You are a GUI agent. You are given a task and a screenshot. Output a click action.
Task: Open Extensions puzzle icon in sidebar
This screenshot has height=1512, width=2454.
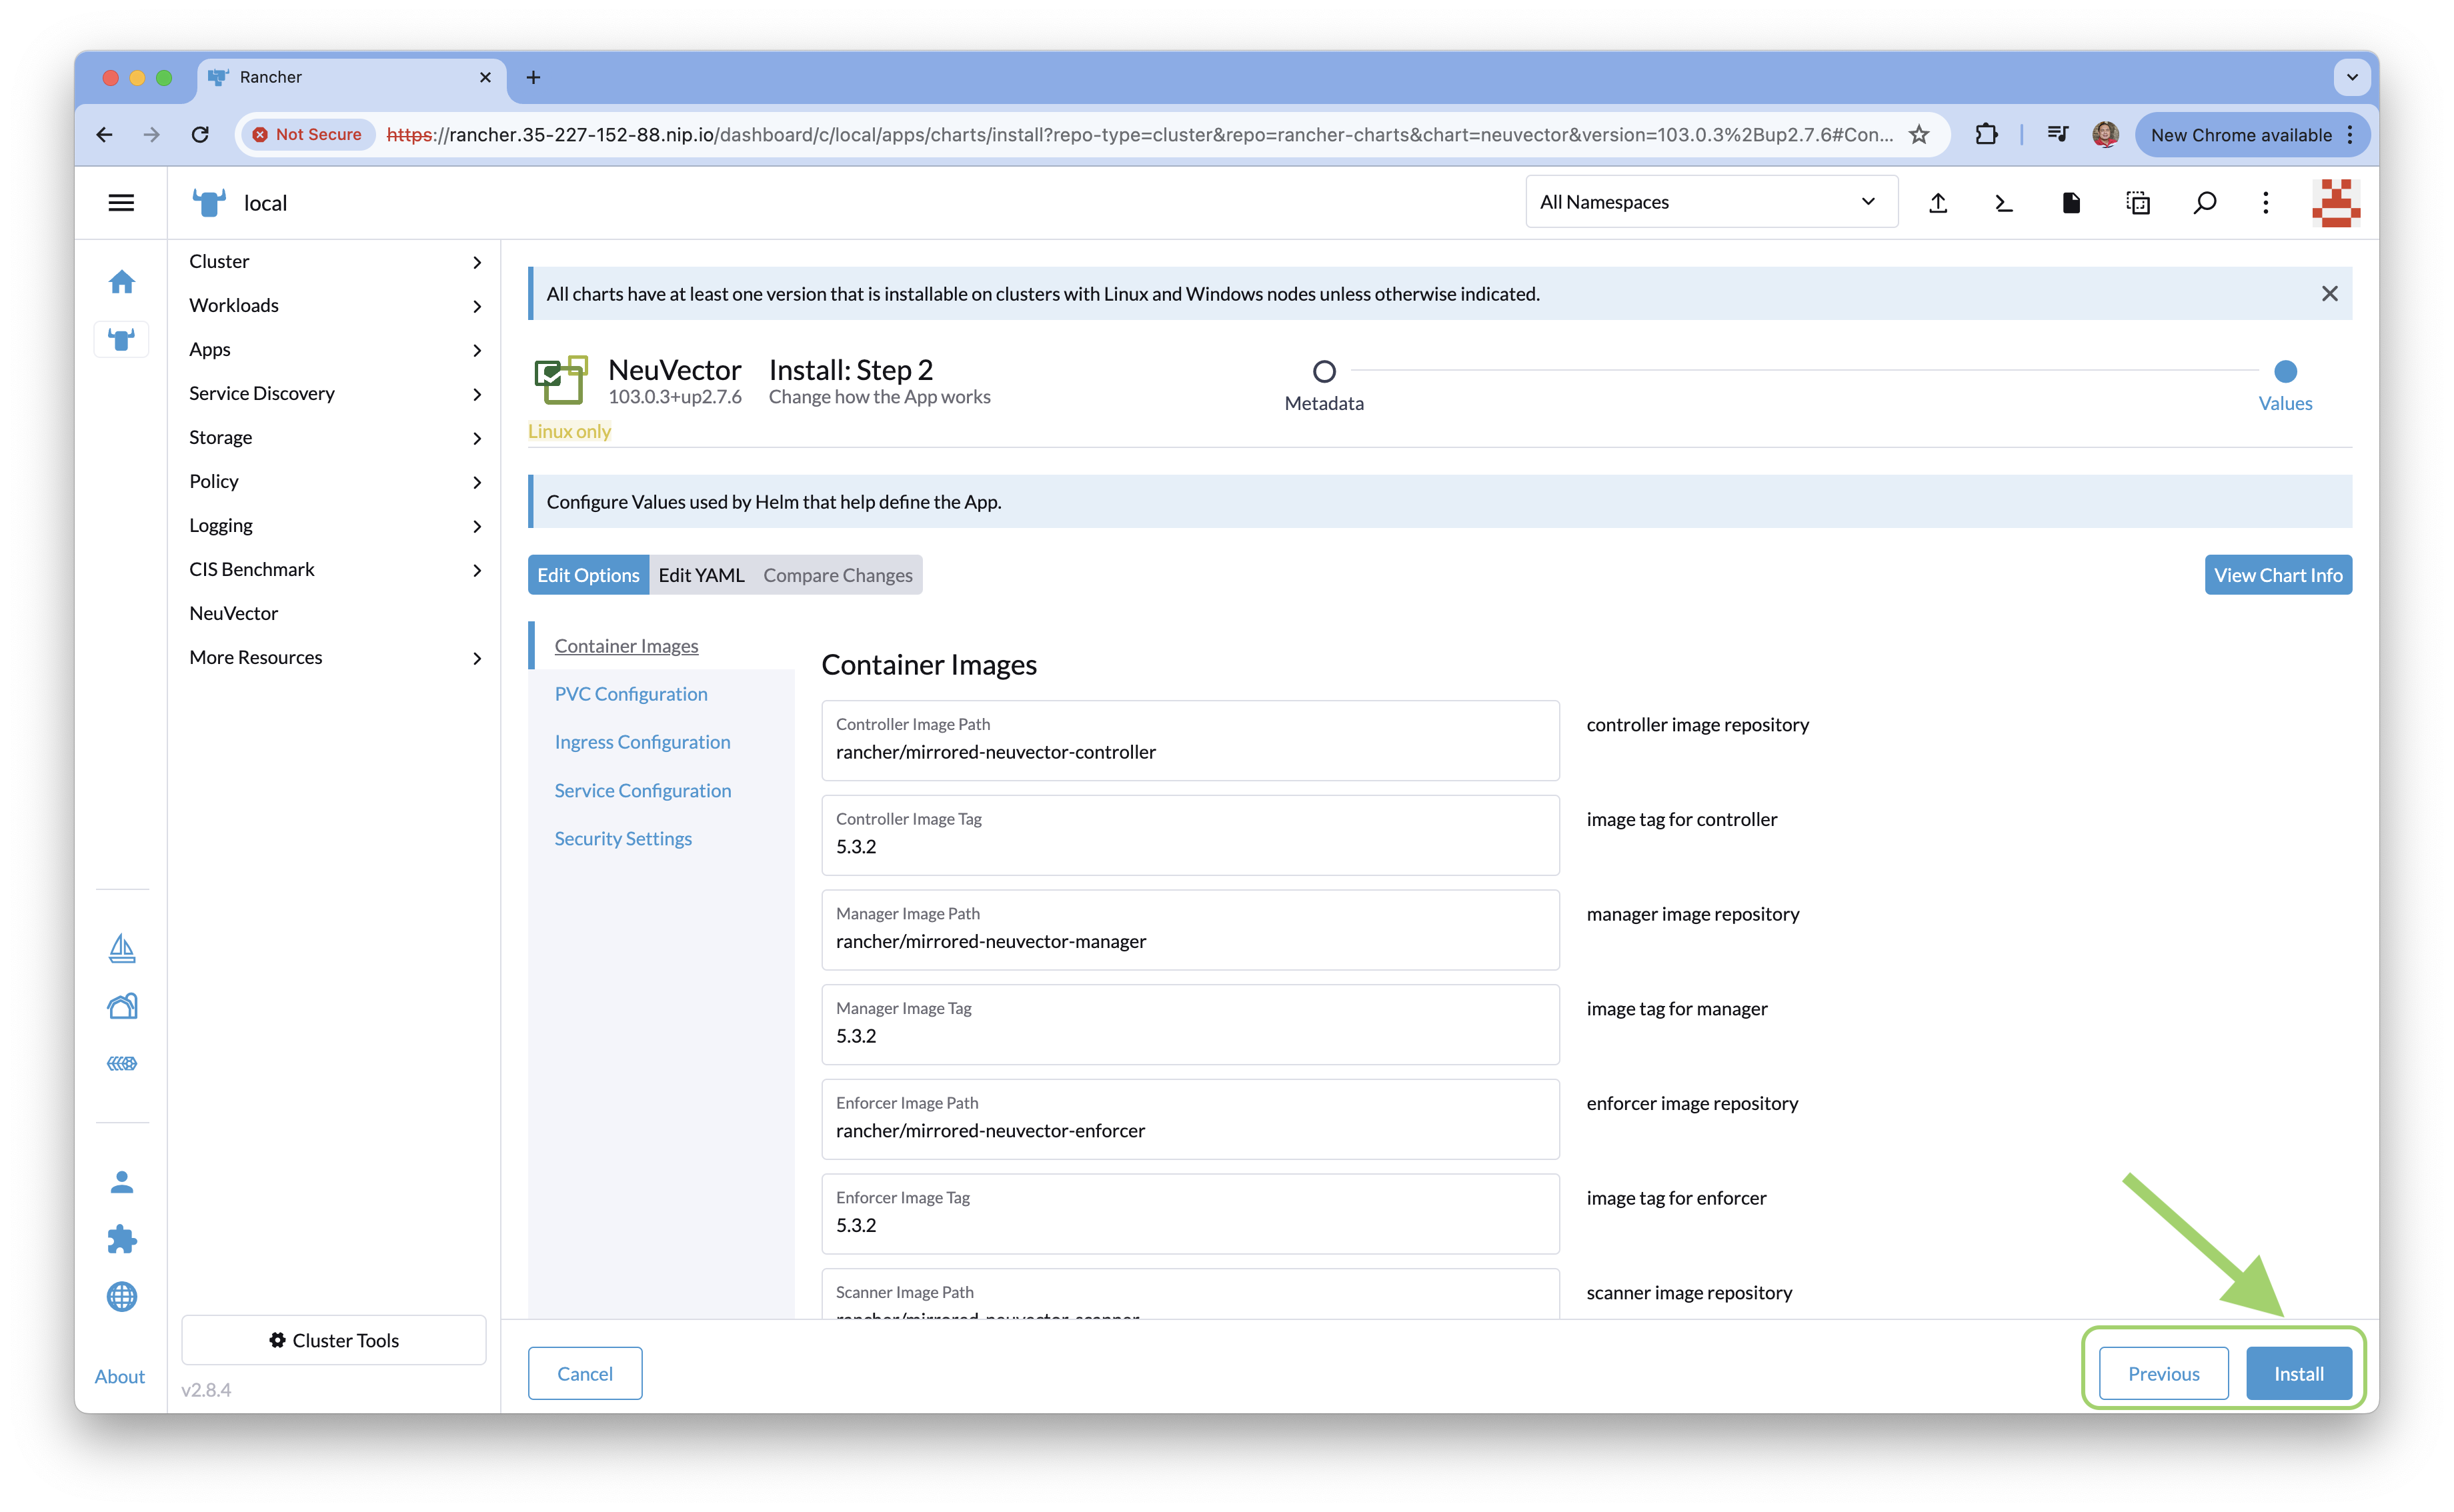coord(122,1239)
